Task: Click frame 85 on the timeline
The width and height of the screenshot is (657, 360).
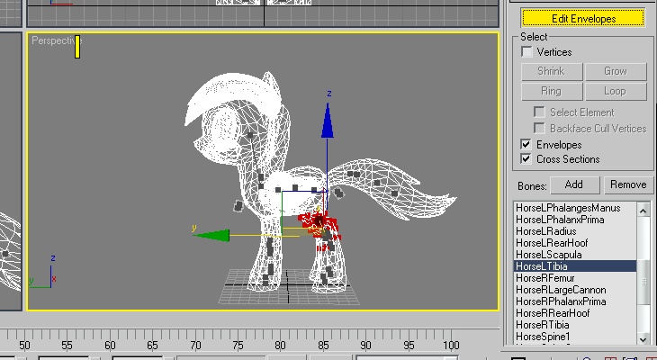Action: 323,346
